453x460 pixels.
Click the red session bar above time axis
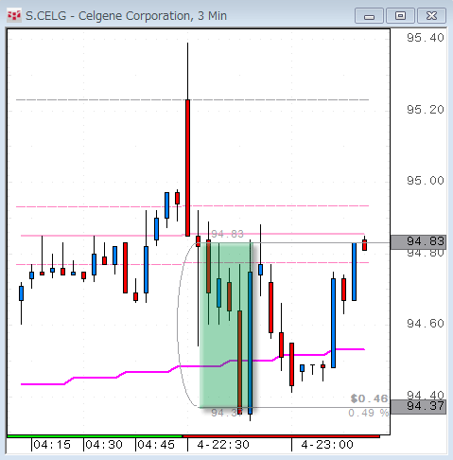point(281,436)
